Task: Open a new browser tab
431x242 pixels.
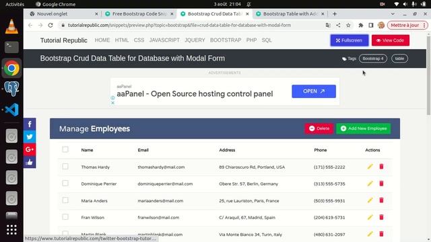Action: click(x=335, y=13)
